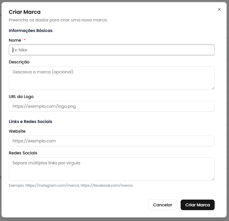Click the Links e Redes Sociais heading

30,122
